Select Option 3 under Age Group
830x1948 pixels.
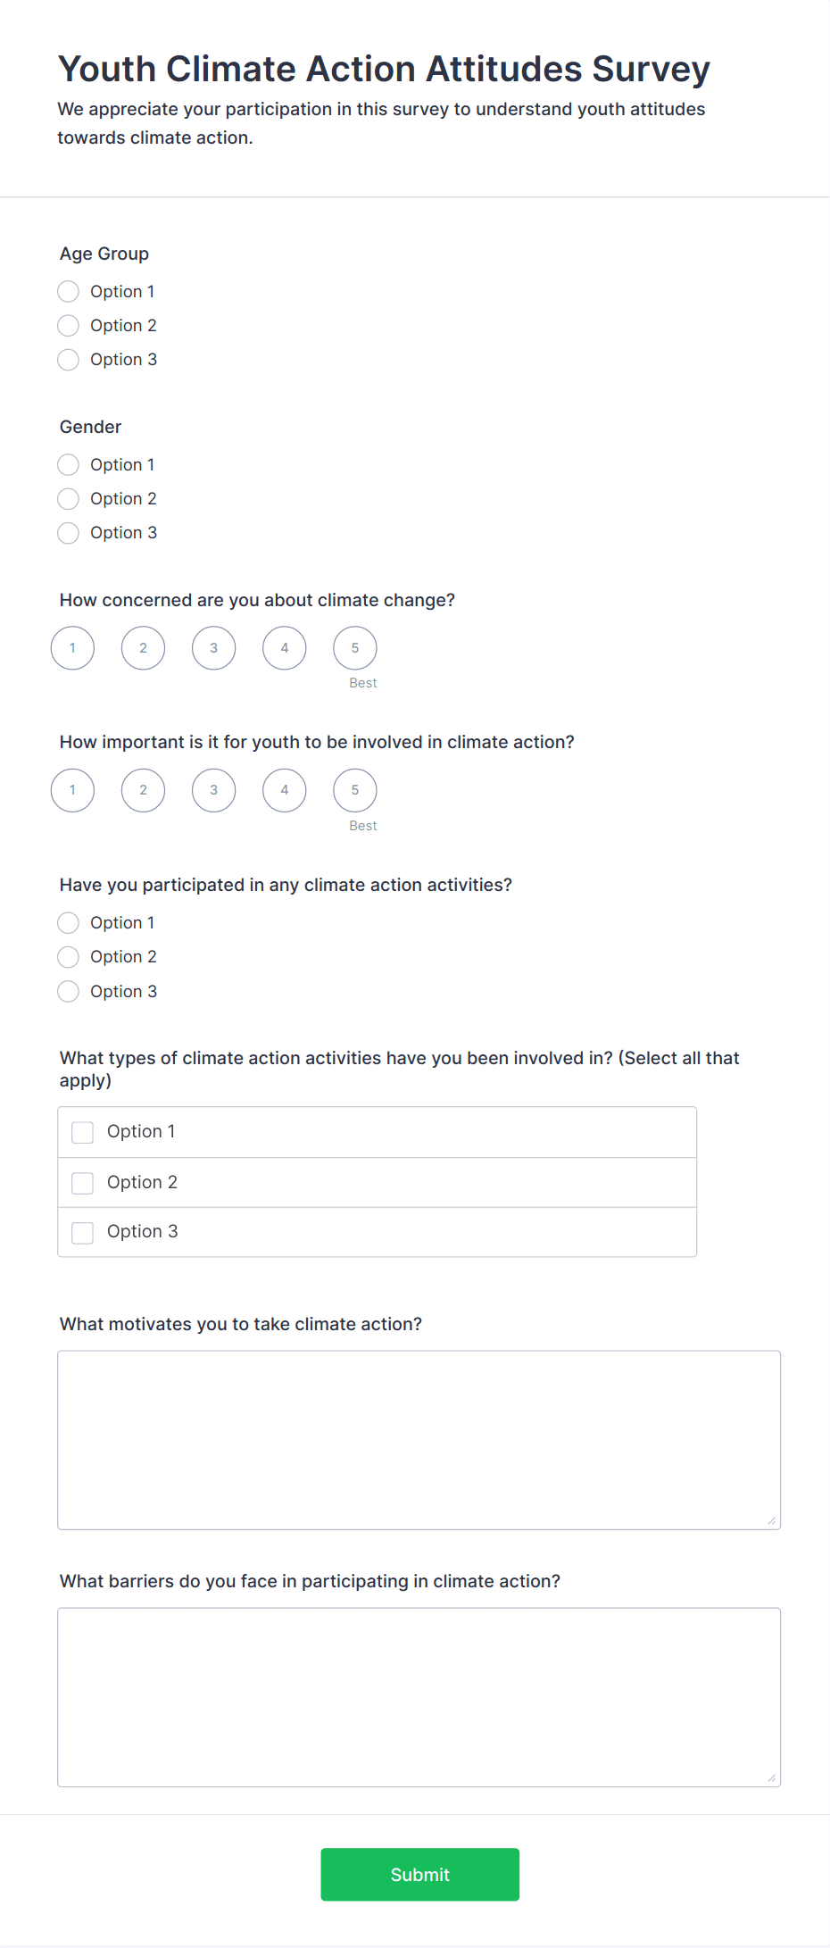tap(68, 360)
